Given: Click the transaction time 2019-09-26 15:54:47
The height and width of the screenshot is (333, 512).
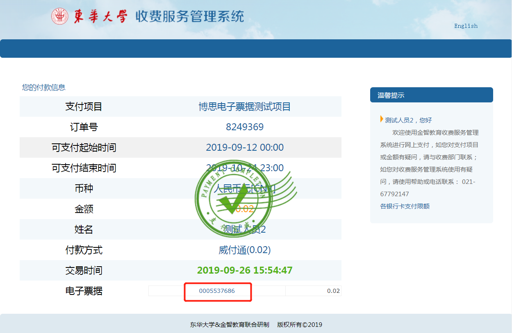Looking at the screenshot, I should coord(245,270).
